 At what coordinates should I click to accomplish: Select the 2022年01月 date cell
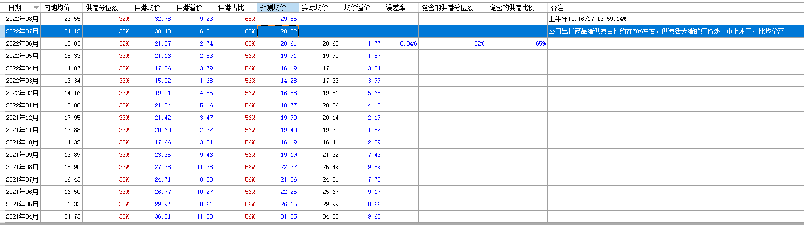coord(23,105)
